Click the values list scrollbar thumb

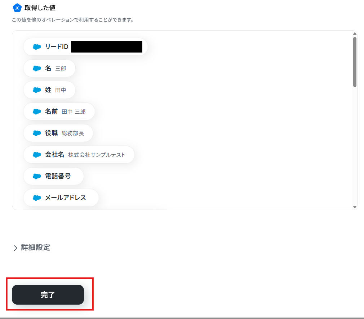[355, 62]
